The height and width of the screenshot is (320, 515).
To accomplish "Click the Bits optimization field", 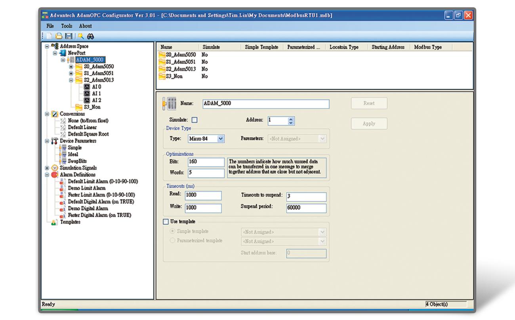I will click(206, 162).
